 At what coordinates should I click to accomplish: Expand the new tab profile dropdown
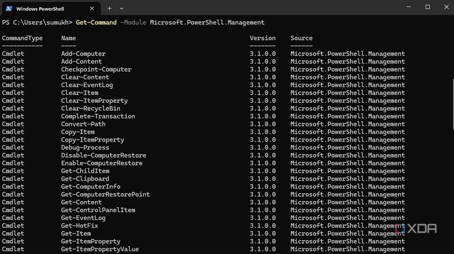122,8
